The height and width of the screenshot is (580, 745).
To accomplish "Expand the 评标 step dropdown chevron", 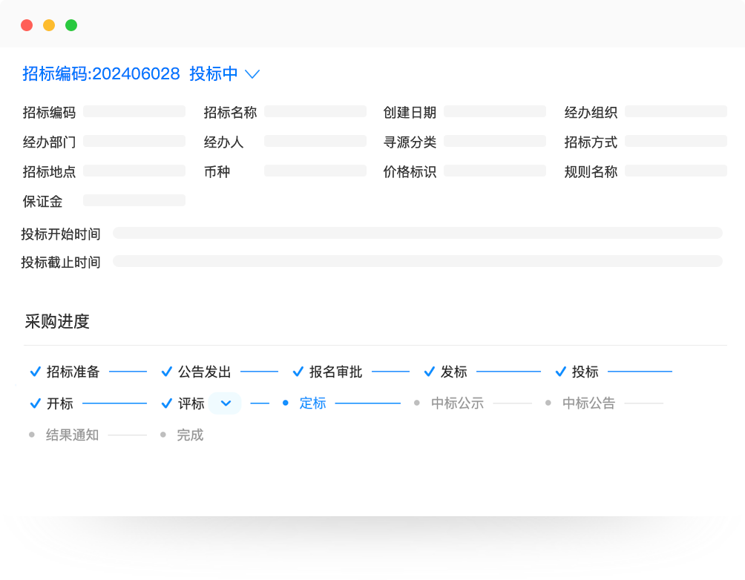I will (x=226, y=403).
